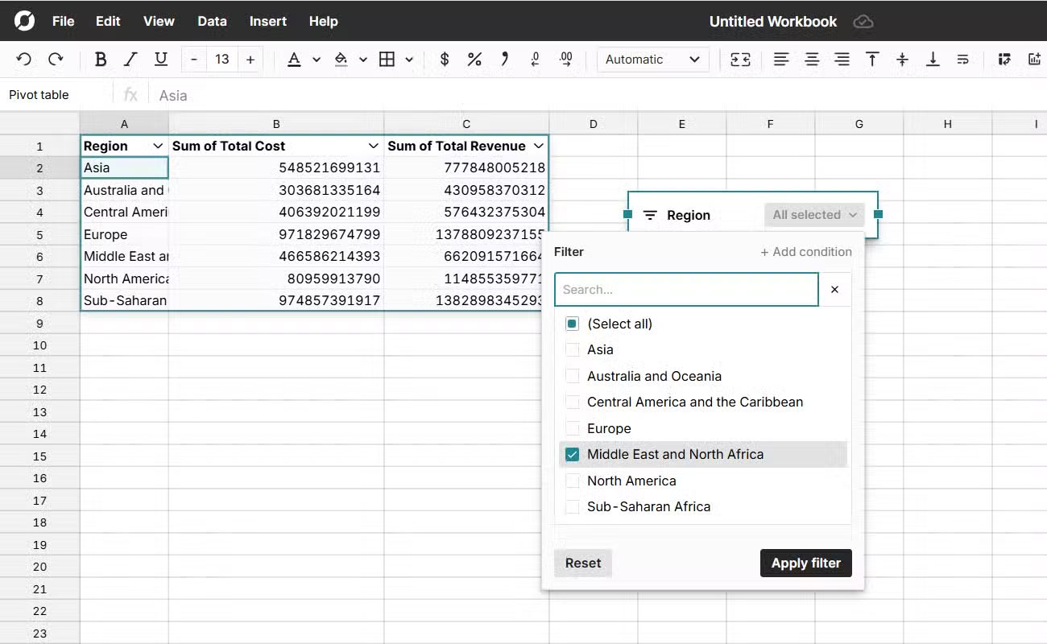Select the merge cells icon
This screenshot has height=644, width=1047.
(740, 59)
